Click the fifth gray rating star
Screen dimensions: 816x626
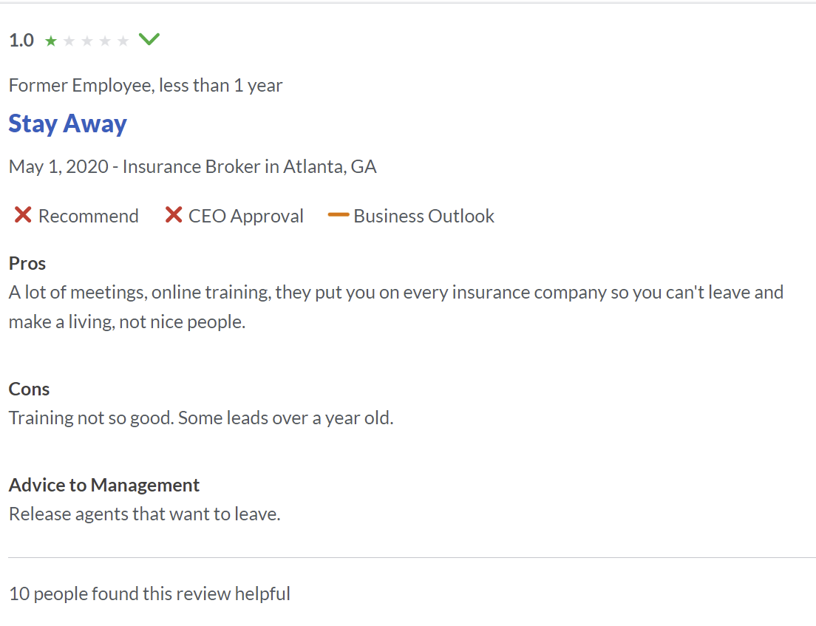click(123, 41)
